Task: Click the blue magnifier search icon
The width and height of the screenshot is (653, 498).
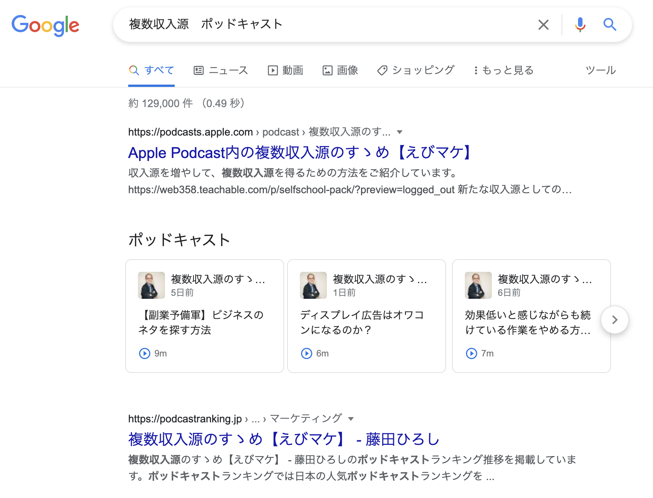Action: point(610,25)
